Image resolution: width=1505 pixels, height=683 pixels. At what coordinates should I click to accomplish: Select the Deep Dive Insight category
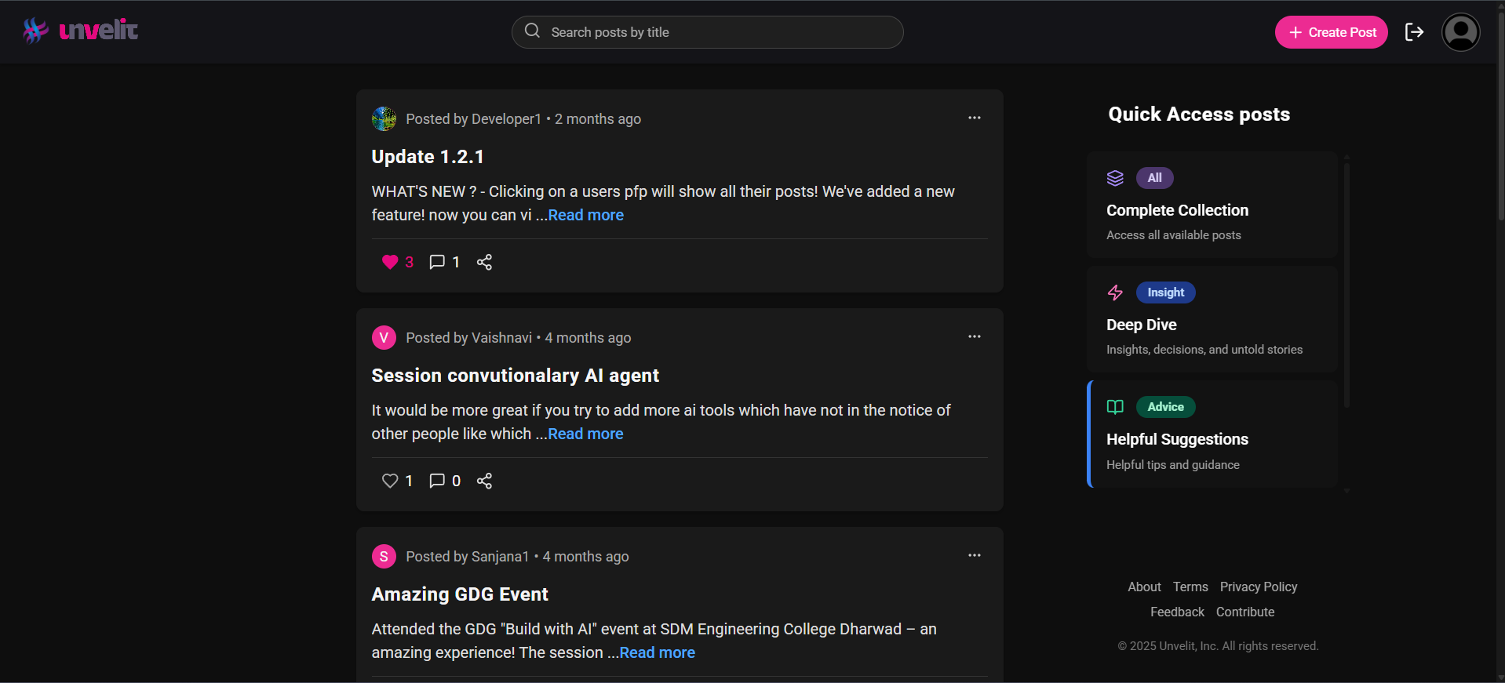pos(1212,320)
